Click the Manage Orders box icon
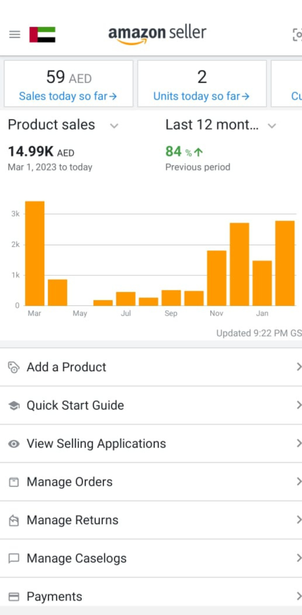This screenshot has width=302, height=615. pyautogui.click(x=14, y=482)
